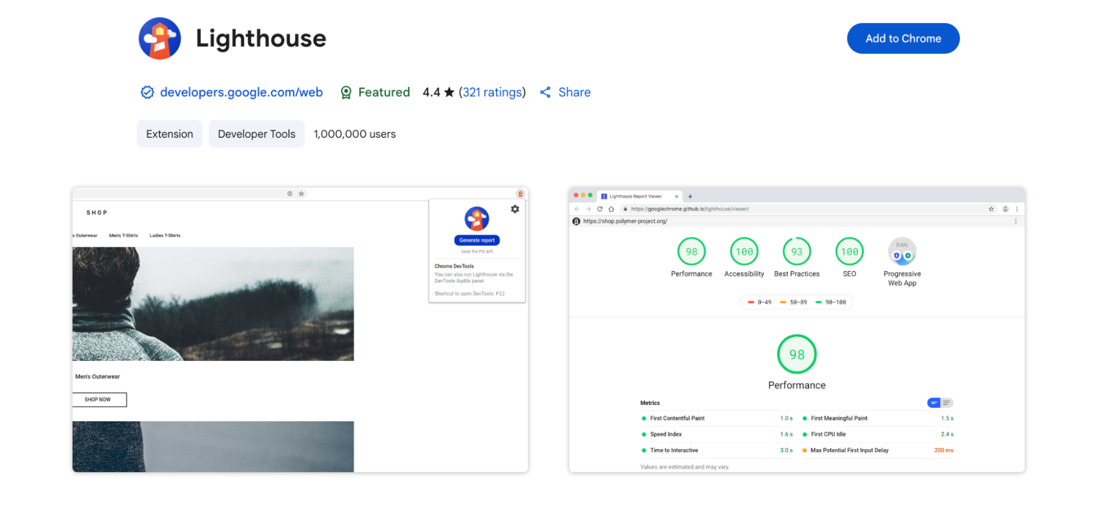Click the browser back arrow
This screenshot has height=523, width=1102.
(577, 209)
